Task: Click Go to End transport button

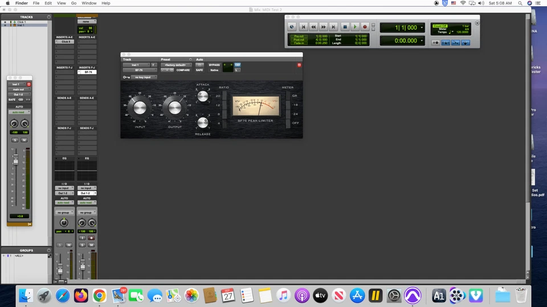Action: (333, 27)
